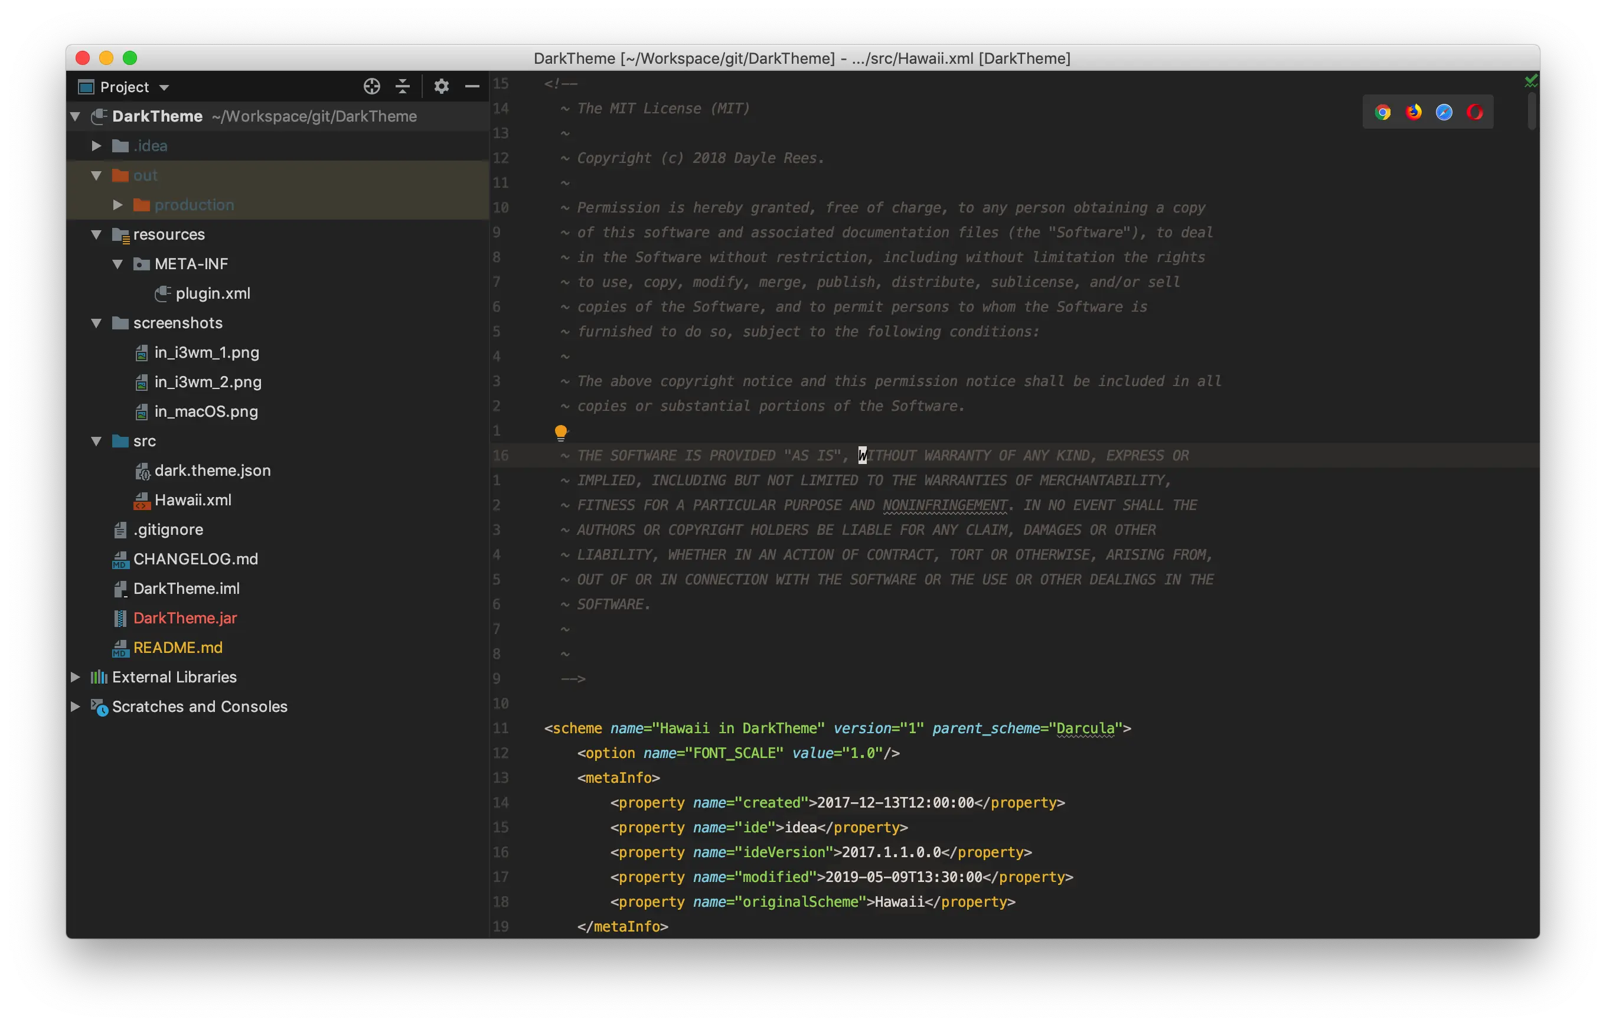Screen dimensions: 1606x1026
Task: Open file in Opera browser icon
Action: click(1474, 112)
